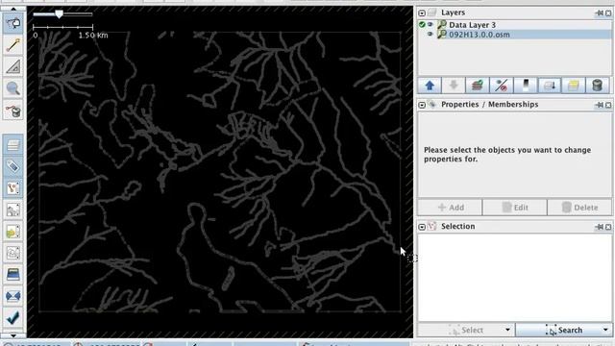Click the 'Please select the objects' message text
615x346 pixels.
pos(507,155)
